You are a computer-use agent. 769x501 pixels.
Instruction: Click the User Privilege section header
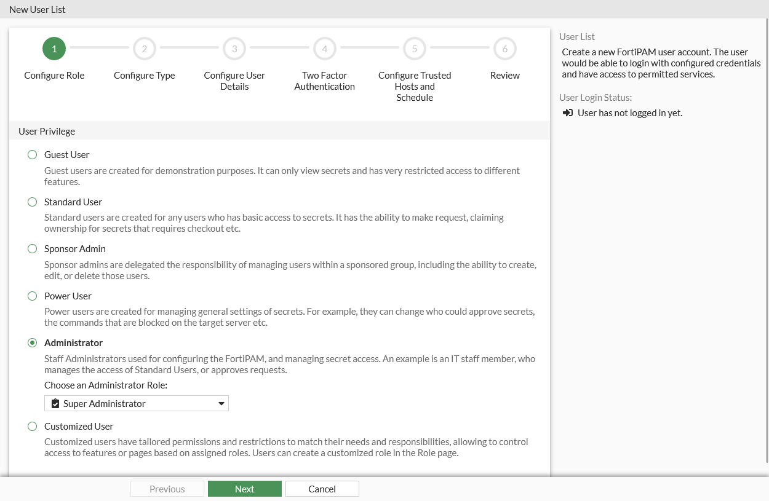pos(47,131)
